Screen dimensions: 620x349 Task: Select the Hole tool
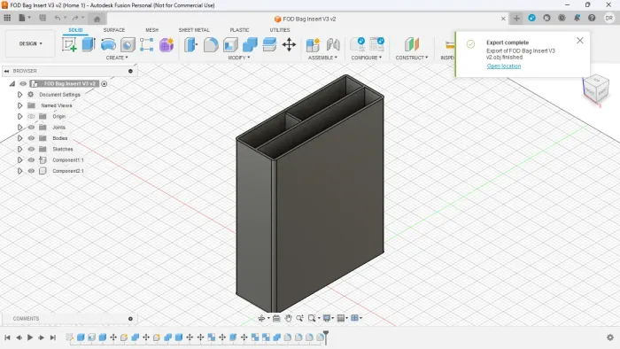pyautogui.click(x=128, y=44)
